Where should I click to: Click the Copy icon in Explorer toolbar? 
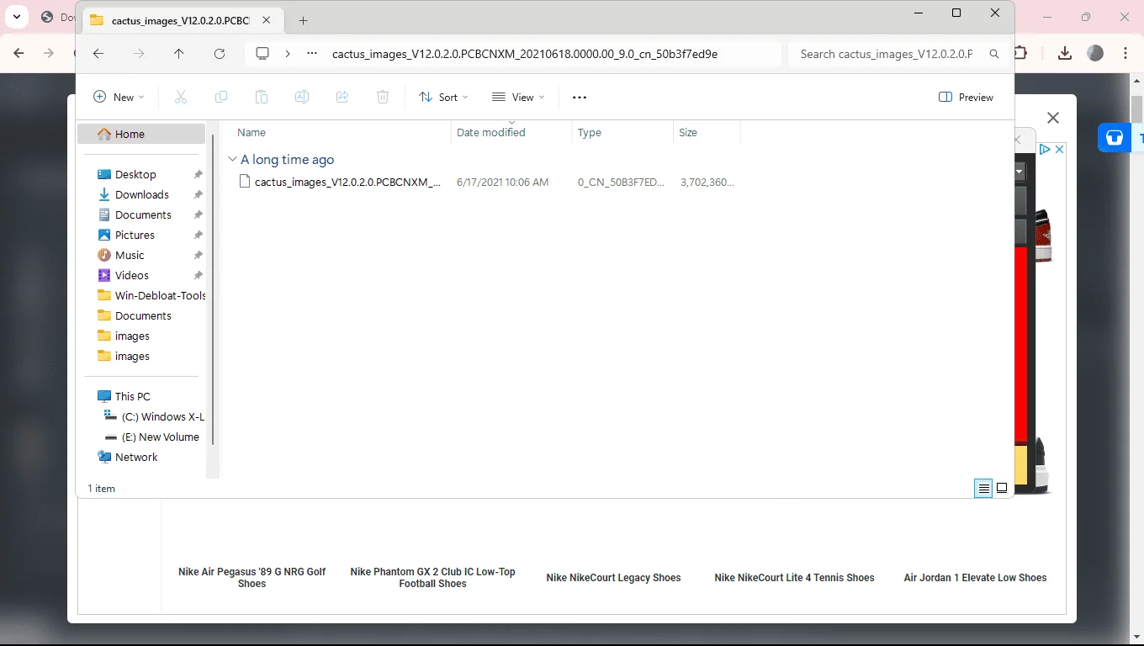pyautogui.click(x=221, y=98)
